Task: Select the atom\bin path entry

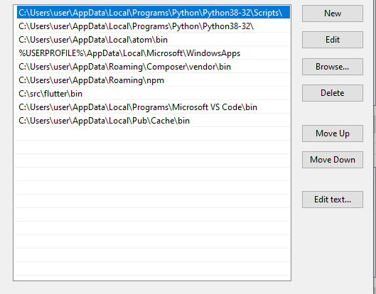Action: click(154, 40)
